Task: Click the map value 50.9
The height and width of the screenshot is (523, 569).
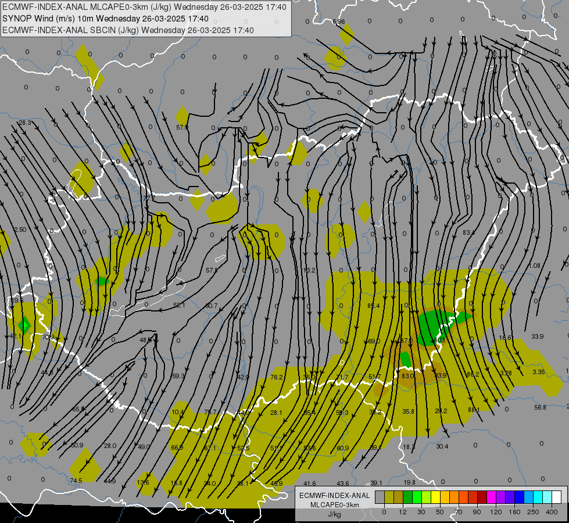Action: tap(77, 445)
